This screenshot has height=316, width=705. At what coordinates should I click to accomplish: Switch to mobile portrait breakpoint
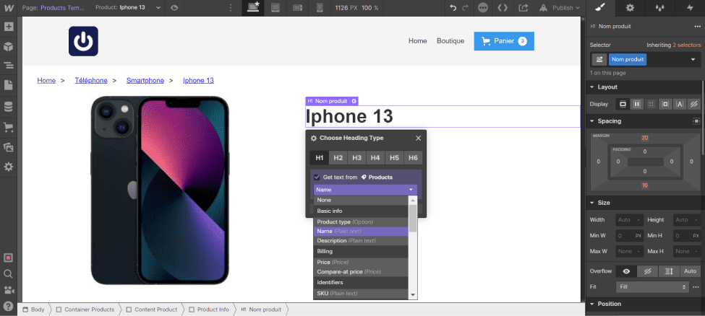click(320, 8)
